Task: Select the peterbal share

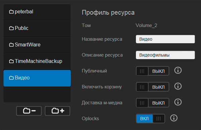Action: click(37, 12)
